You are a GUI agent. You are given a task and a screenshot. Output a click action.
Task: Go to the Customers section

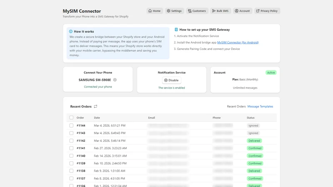point(197,11)
